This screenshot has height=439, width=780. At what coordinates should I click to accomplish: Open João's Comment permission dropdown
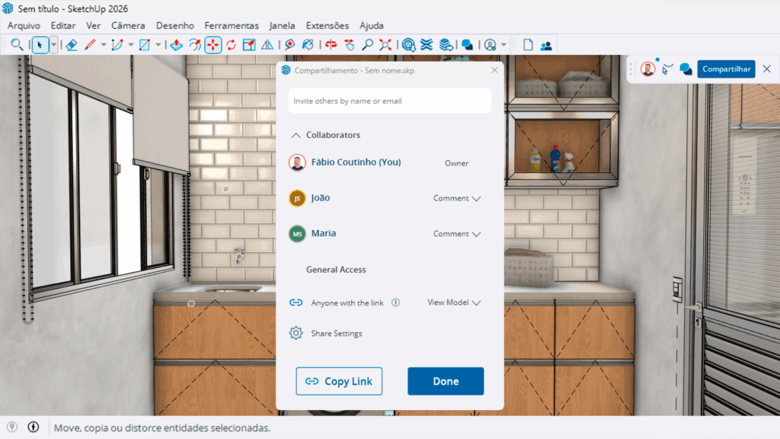pyautogui.click(x=457, y=198)
